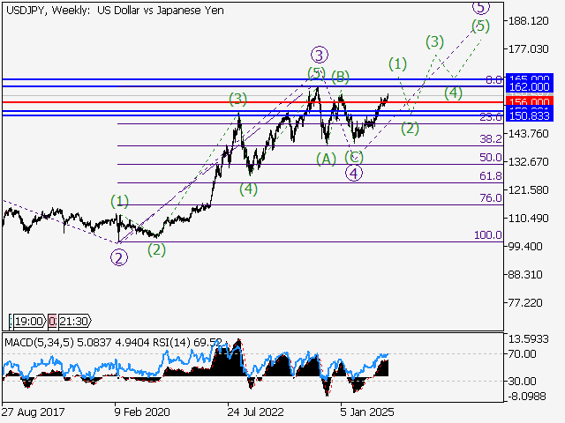Screen dimensions: 565x423
Task: Click the 24 Jul 2022 date on time axis
Action: [257, 411]
